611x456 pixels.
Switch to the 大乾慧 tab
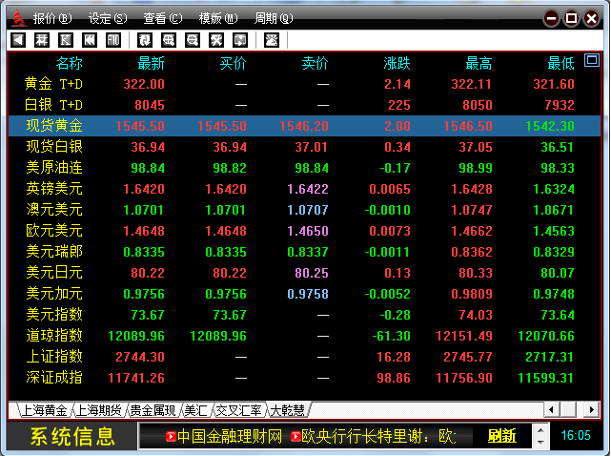pyautogui.click(x=287, y=410)
